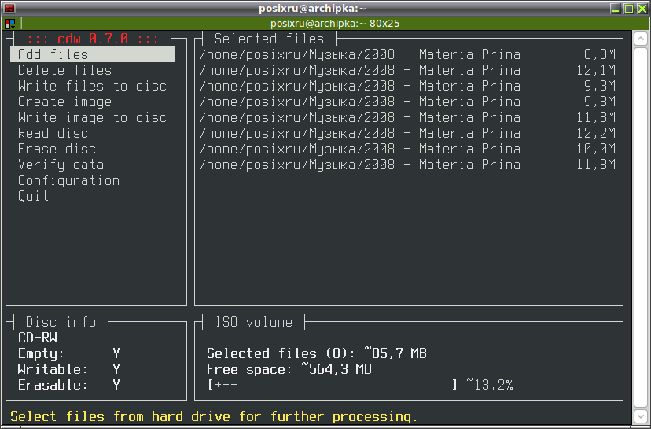Click the scrollbar down arrow
The width and height of the screenshot is (651, 429).
click(x=641, y=416)
